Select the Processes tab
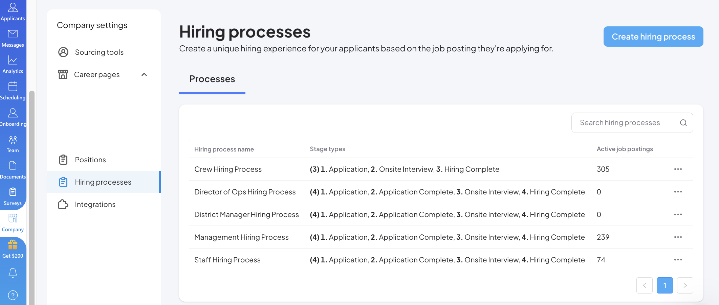719x305 pixels. [212, 79]
